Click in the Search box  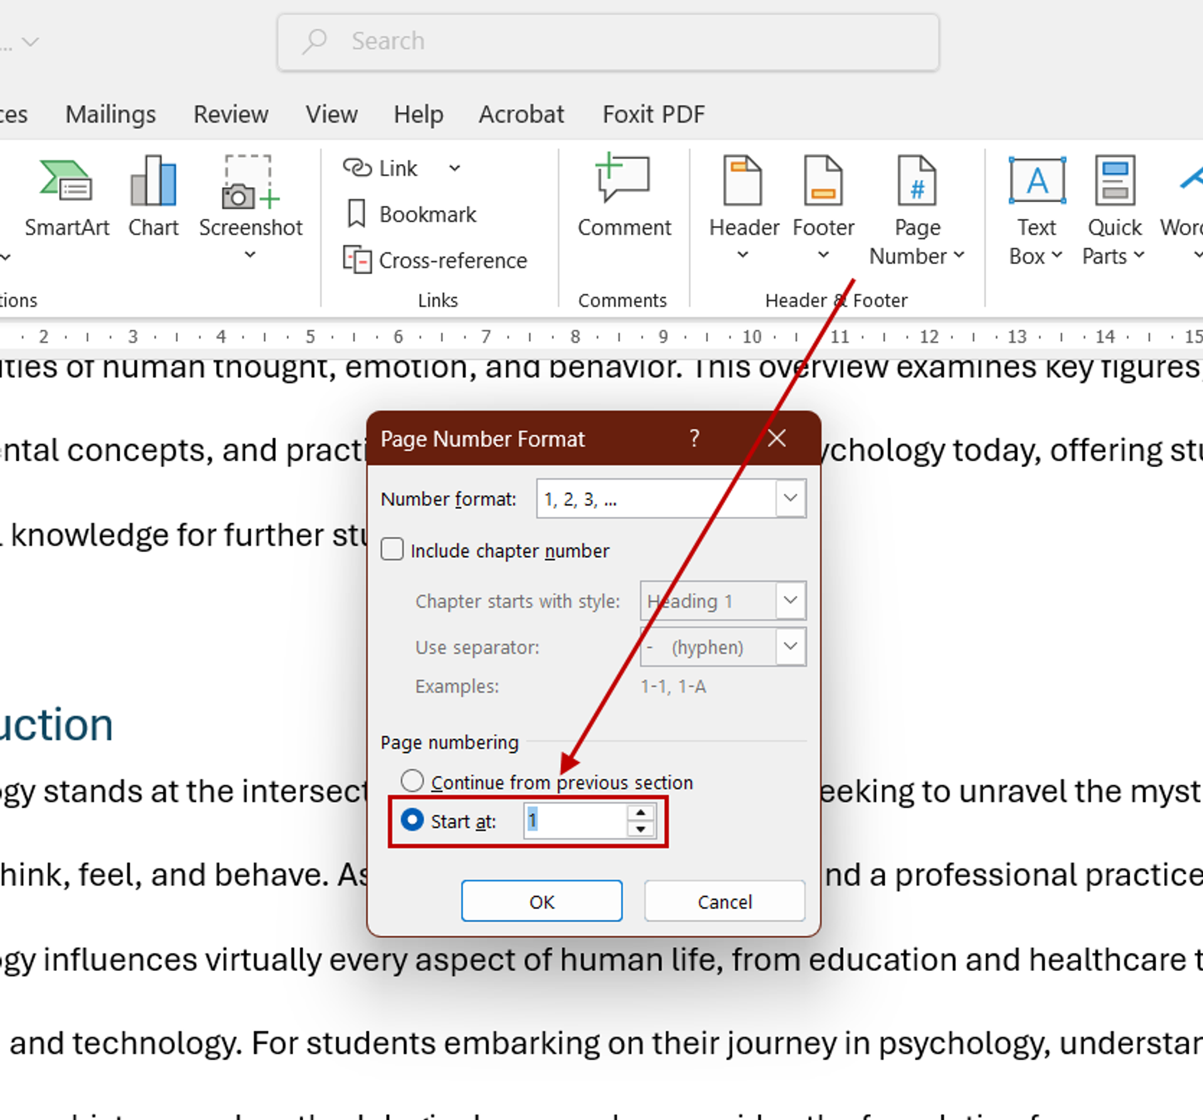(x=608, y=42)
